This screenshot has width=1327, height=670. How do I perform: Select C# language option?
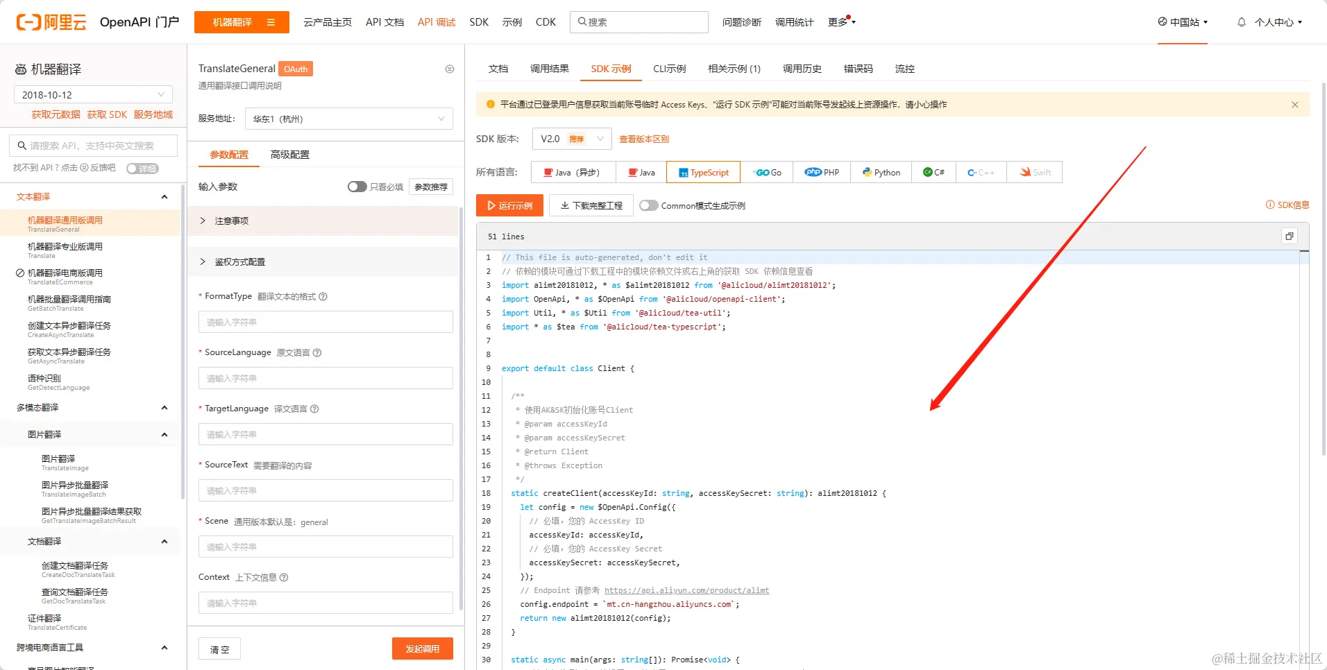934,172
